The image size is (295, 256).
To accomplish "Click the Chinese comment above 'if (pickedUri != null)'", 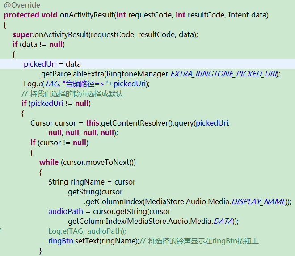I will 72,94.
